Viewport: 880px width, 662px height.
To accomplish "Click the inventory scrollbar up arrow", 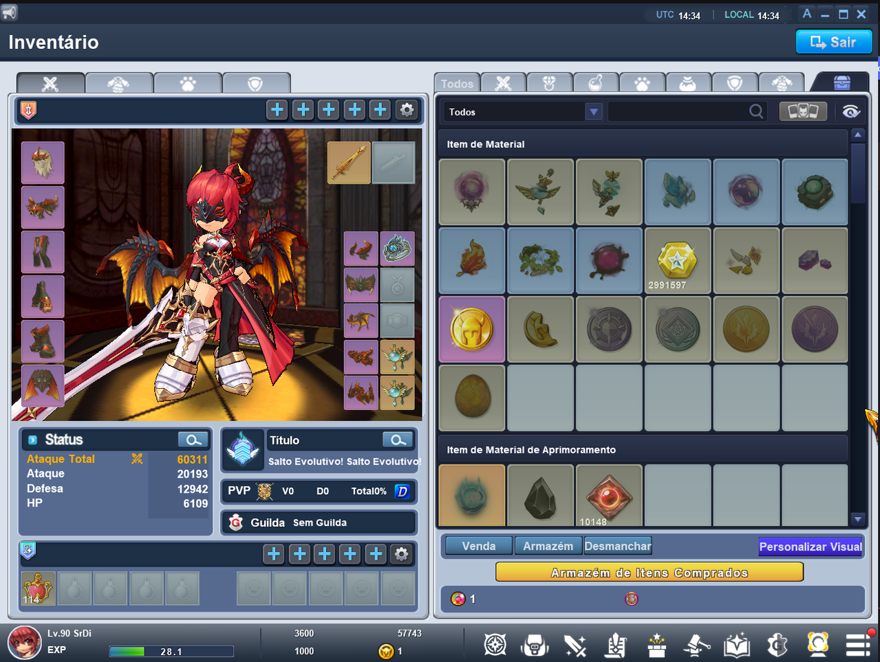I will [x=857, y=135].
